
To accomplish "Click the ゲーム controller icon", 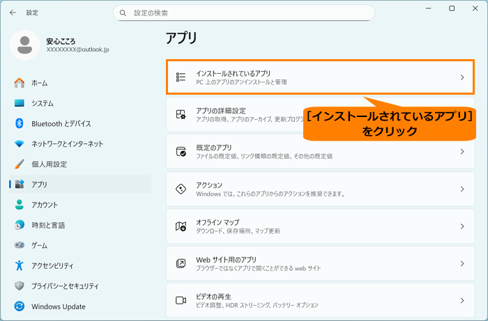I will (20, 245).
